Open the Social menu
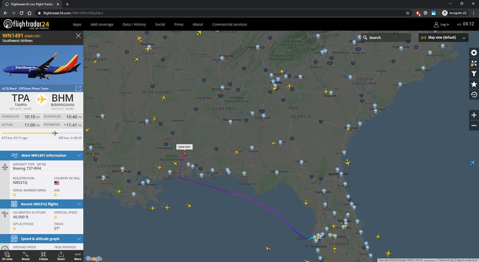Image resolution: width=479 pixels, height=262 pixels. [x=160, y=24]
